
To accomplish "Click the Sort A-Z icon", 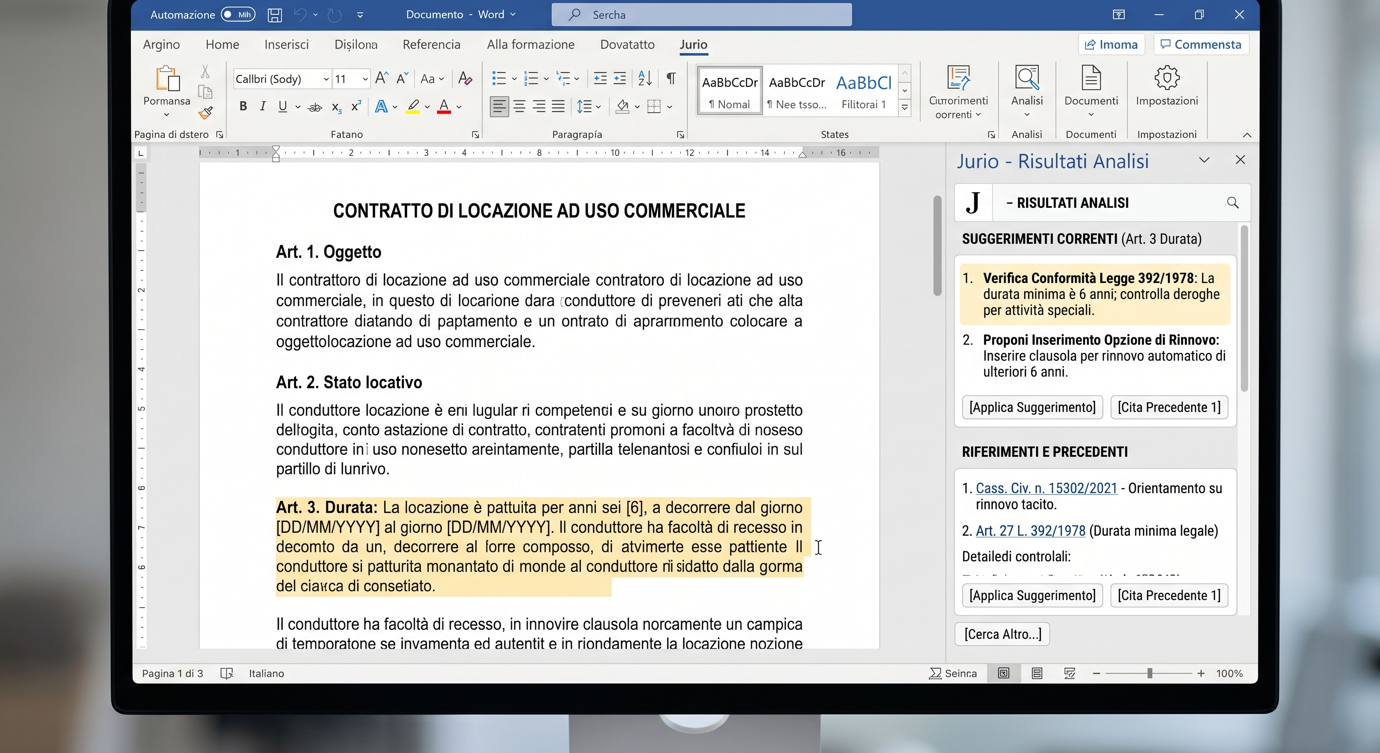I will tap(645, 79).
